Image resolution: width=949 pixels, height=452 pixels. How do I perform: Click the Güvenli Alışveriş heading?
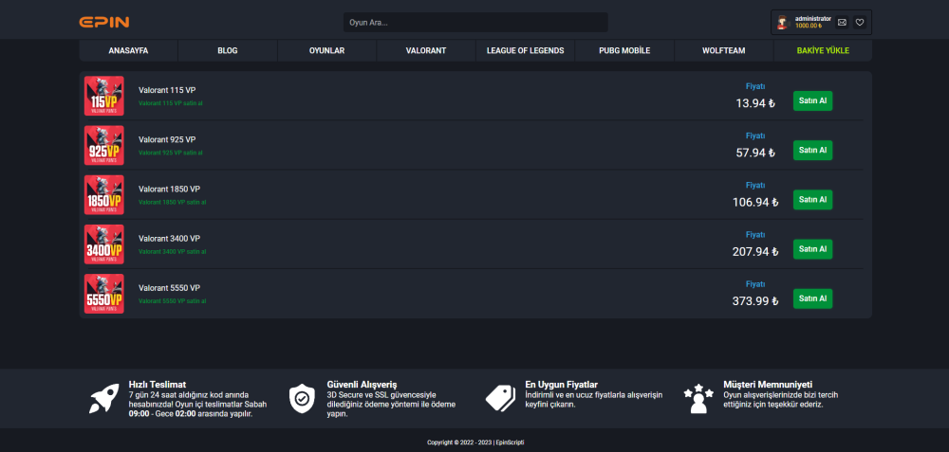362,385
